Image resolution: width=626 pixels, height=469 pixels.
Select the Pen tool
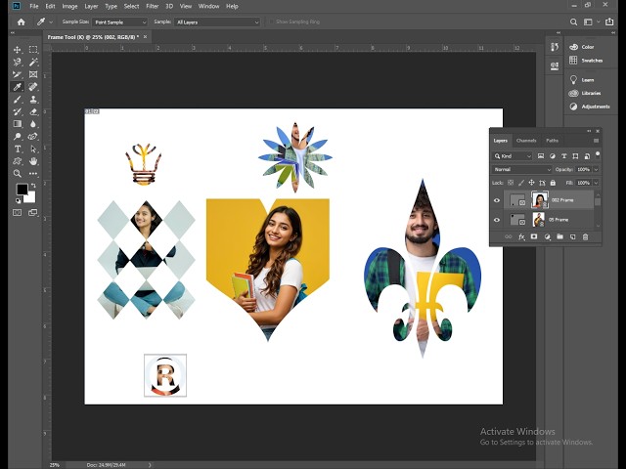pos(33,137)
